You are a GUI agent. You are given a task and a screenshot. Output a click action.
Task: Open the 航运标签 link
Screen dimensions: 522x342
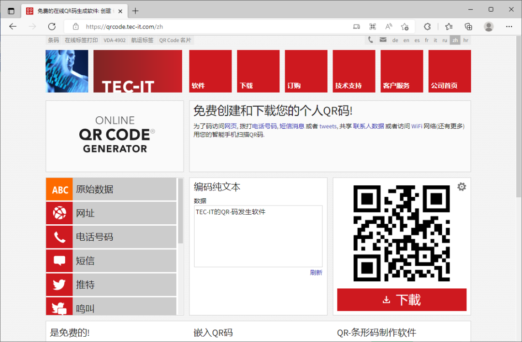pyautogui.click(x=142, y=40)
